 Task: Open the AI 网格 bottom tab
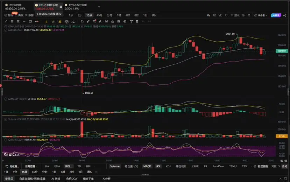[56, 178]
